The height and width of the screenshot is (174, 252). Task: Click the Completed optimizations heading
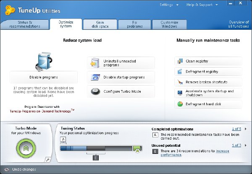[172, 129]
